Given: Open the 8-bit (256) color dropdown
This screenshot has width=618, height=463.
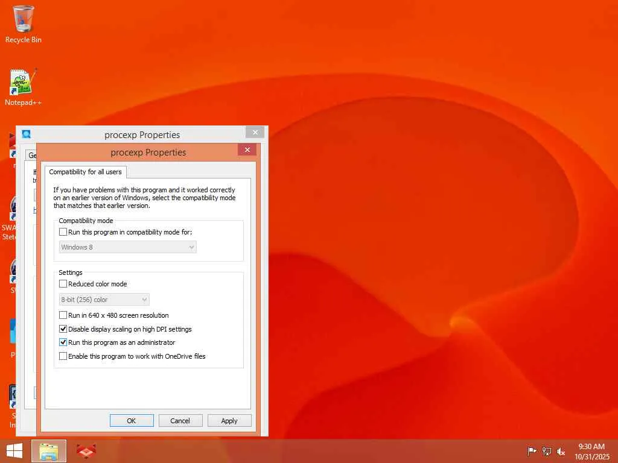Looking at the screenshot, I should pos(104,300).
